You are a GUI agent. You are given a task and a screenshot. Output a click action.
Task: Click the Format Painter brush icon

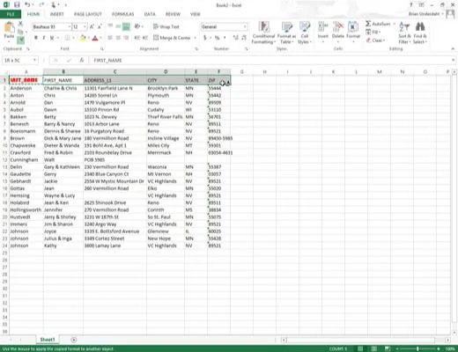coord(20,40)
